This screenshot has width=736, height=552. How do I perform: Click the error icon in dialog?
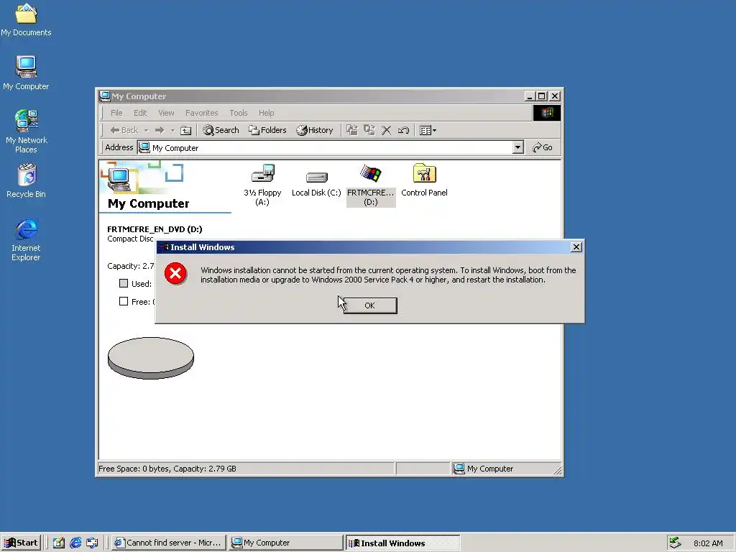coord(175,274)
